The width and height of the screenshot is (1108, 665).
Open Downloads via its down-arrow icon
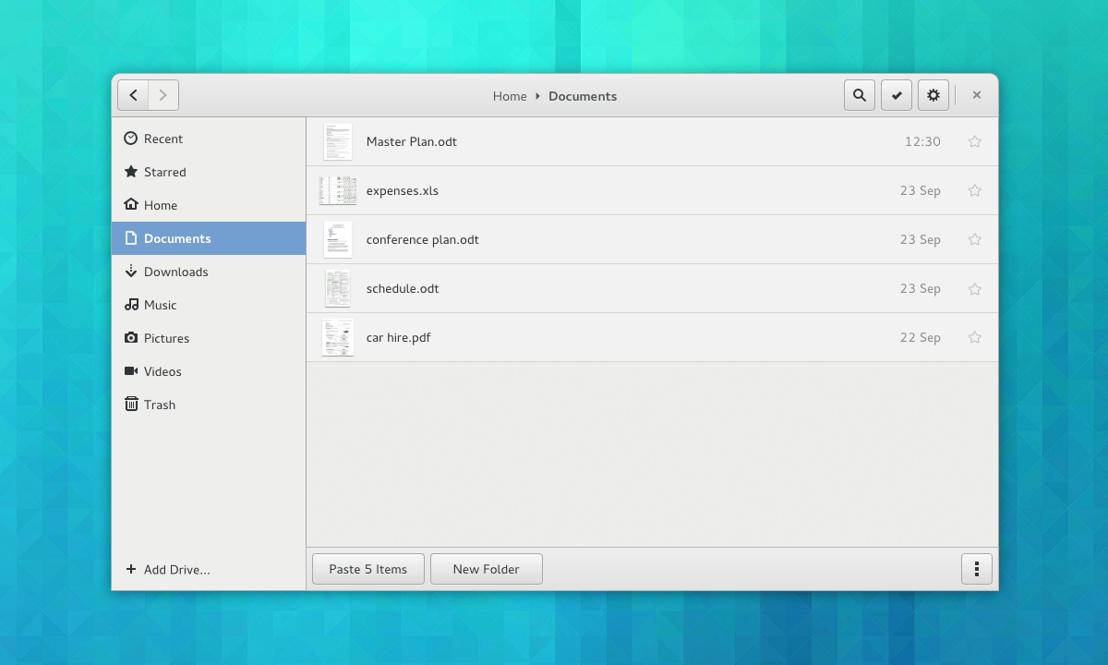point(130,272)
